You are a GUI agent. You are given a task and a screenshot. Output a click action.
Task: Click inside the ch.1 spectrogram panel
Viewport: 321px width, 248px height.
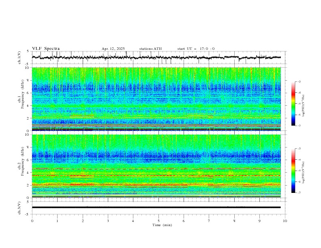coord(156,99)
